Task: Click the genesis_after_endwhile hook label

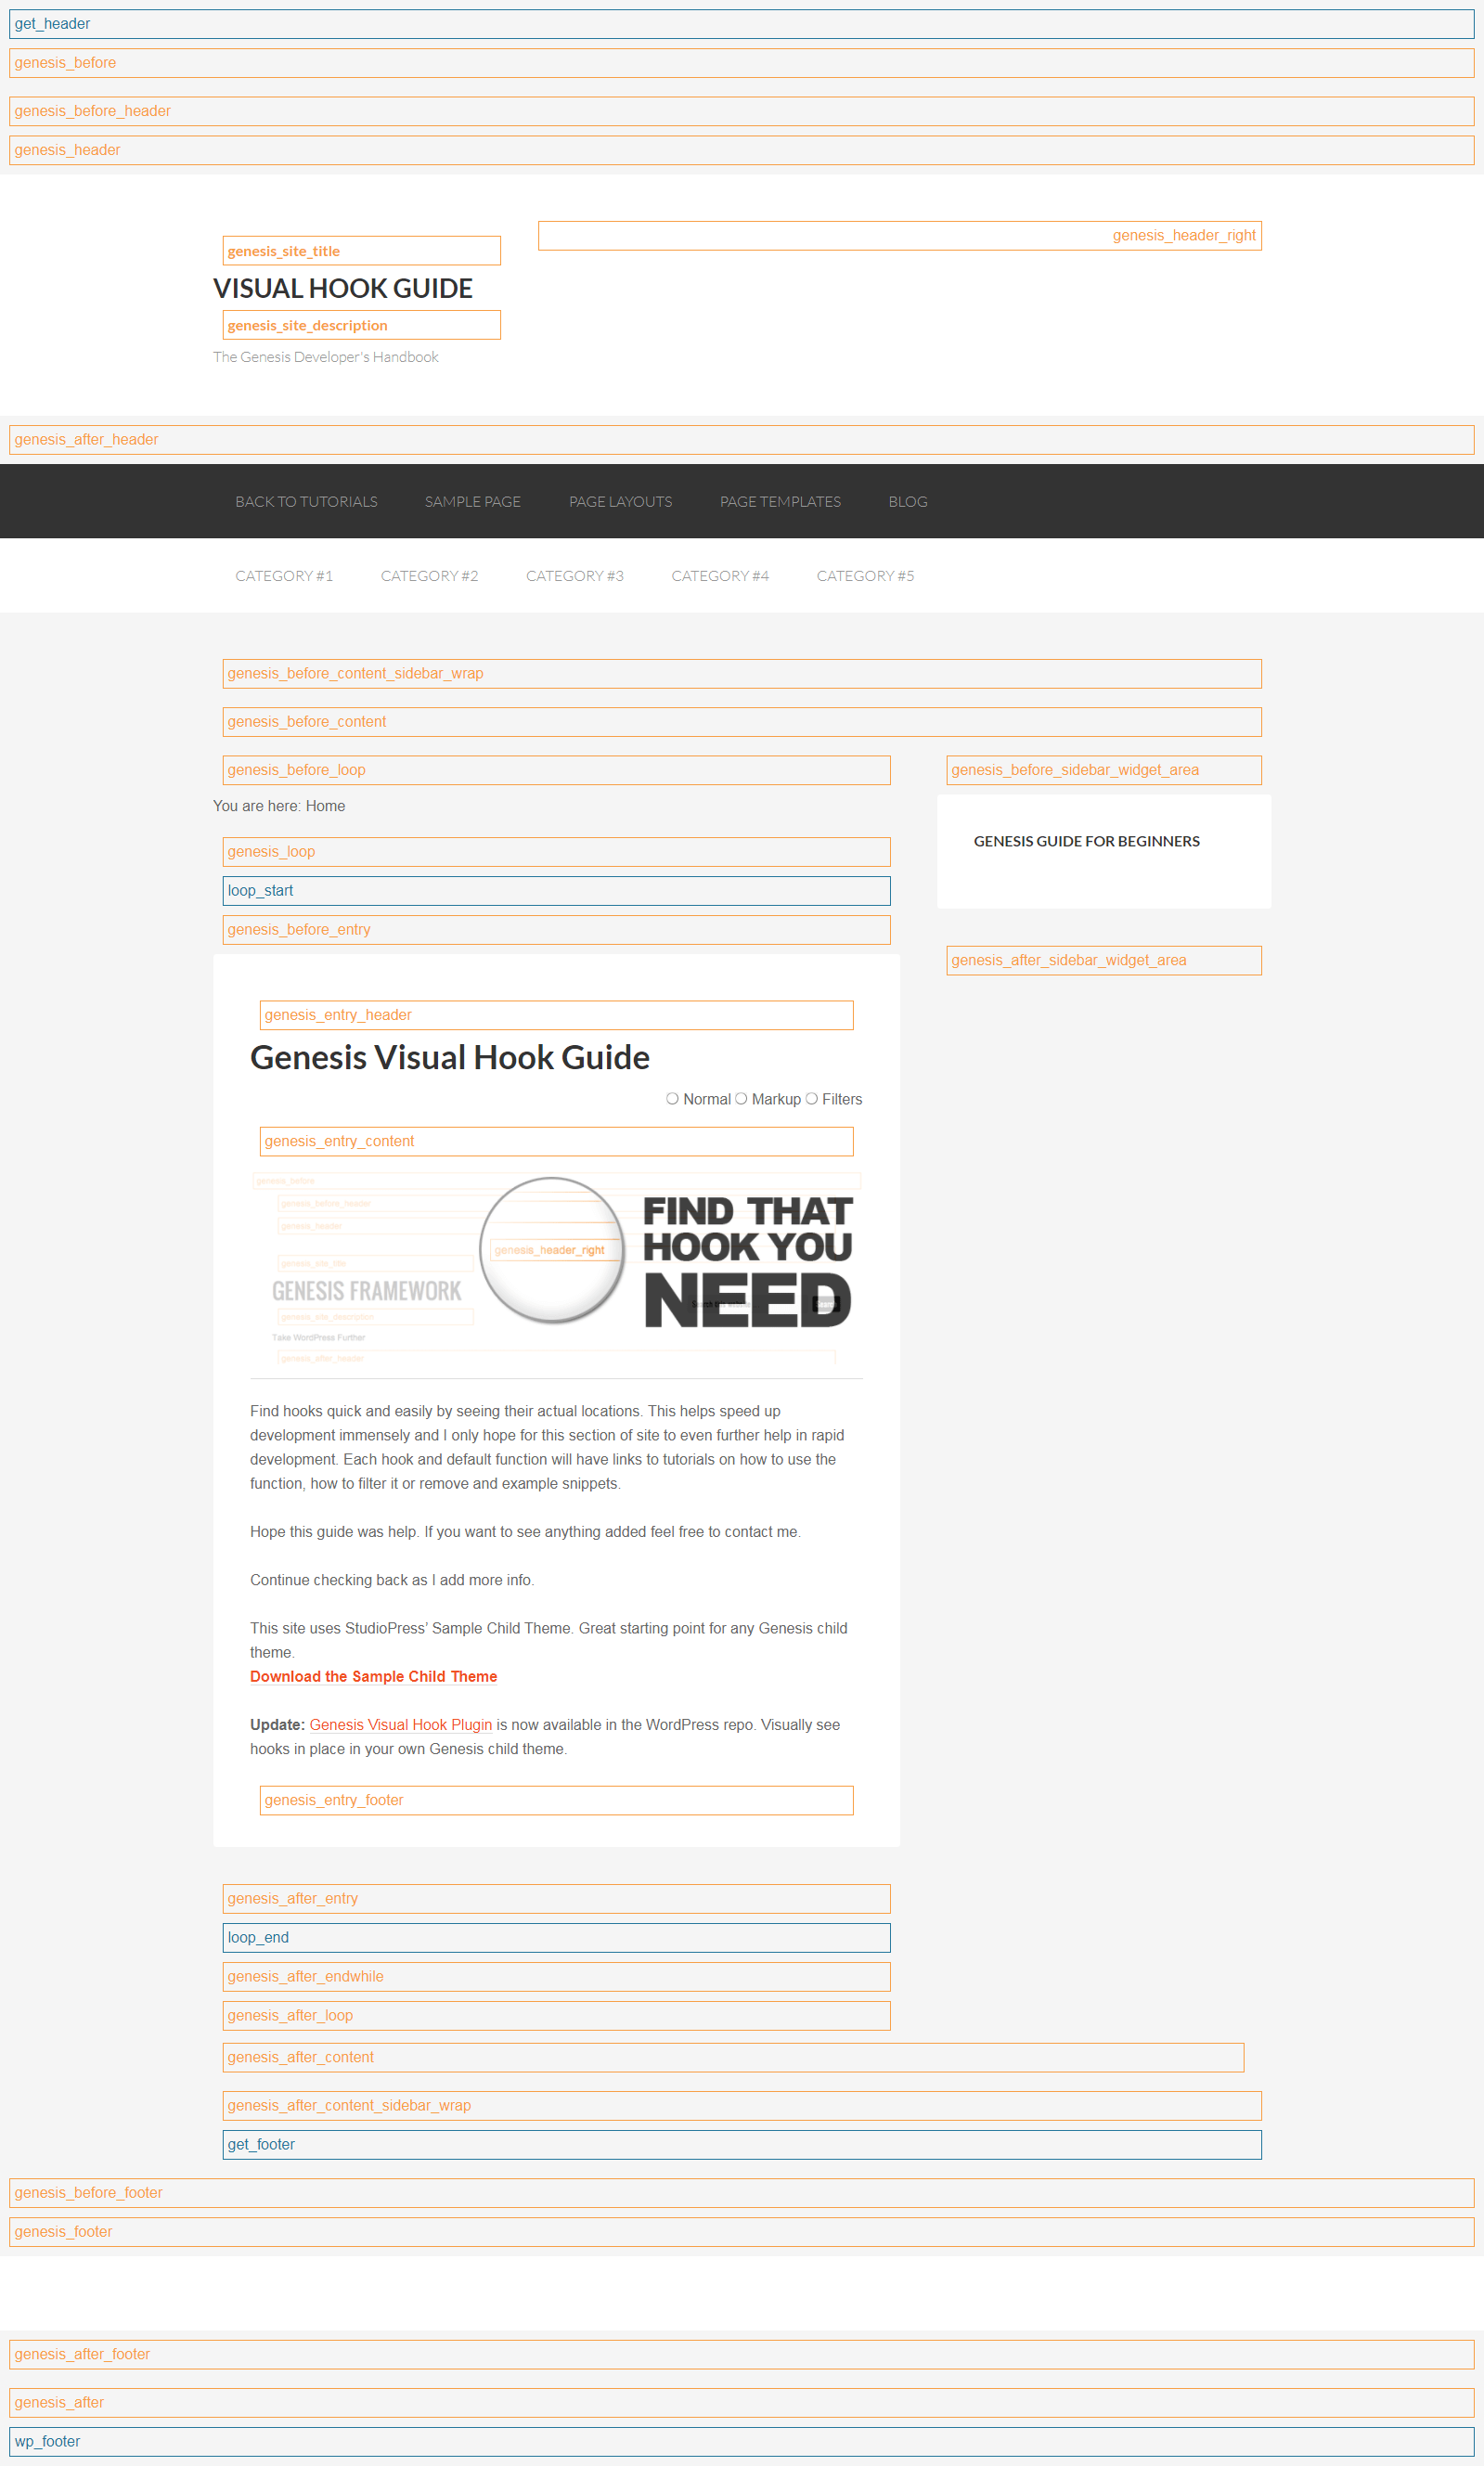Action: coord(556,1977)
